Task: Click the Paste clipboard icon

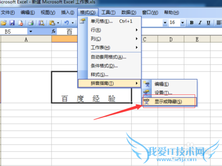Action: point(52,23)
